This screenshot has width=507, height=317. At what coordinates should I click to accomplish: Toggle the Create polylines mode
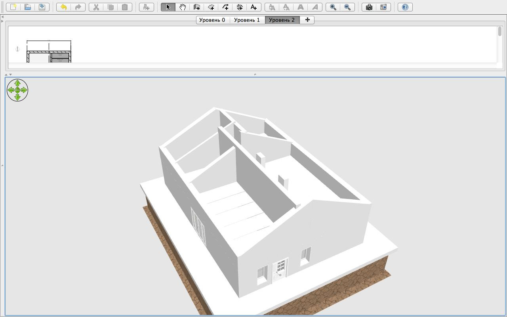pyautogui.click(x=225, y=7)
